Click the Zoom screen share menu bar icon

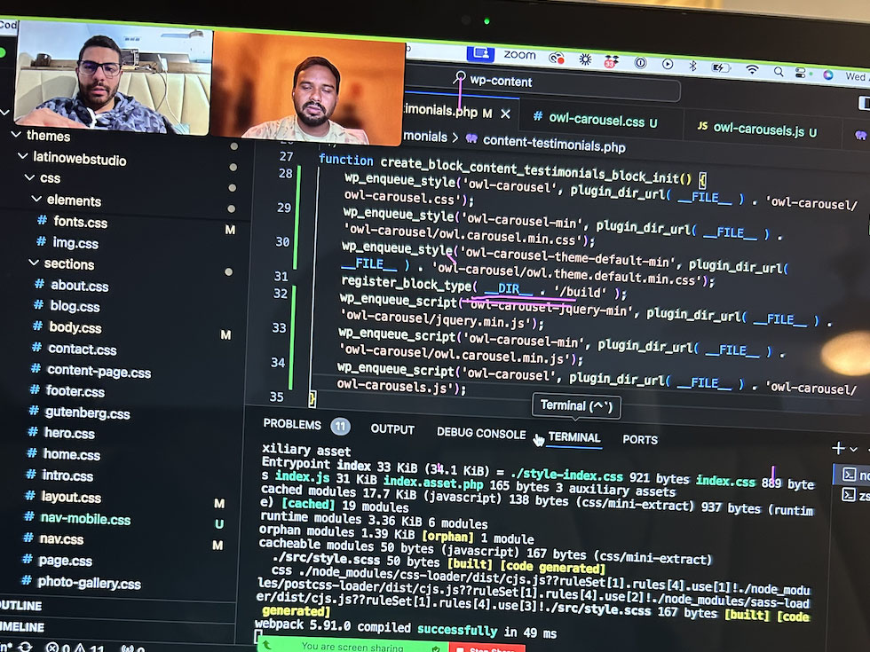(x=480, y=53)
